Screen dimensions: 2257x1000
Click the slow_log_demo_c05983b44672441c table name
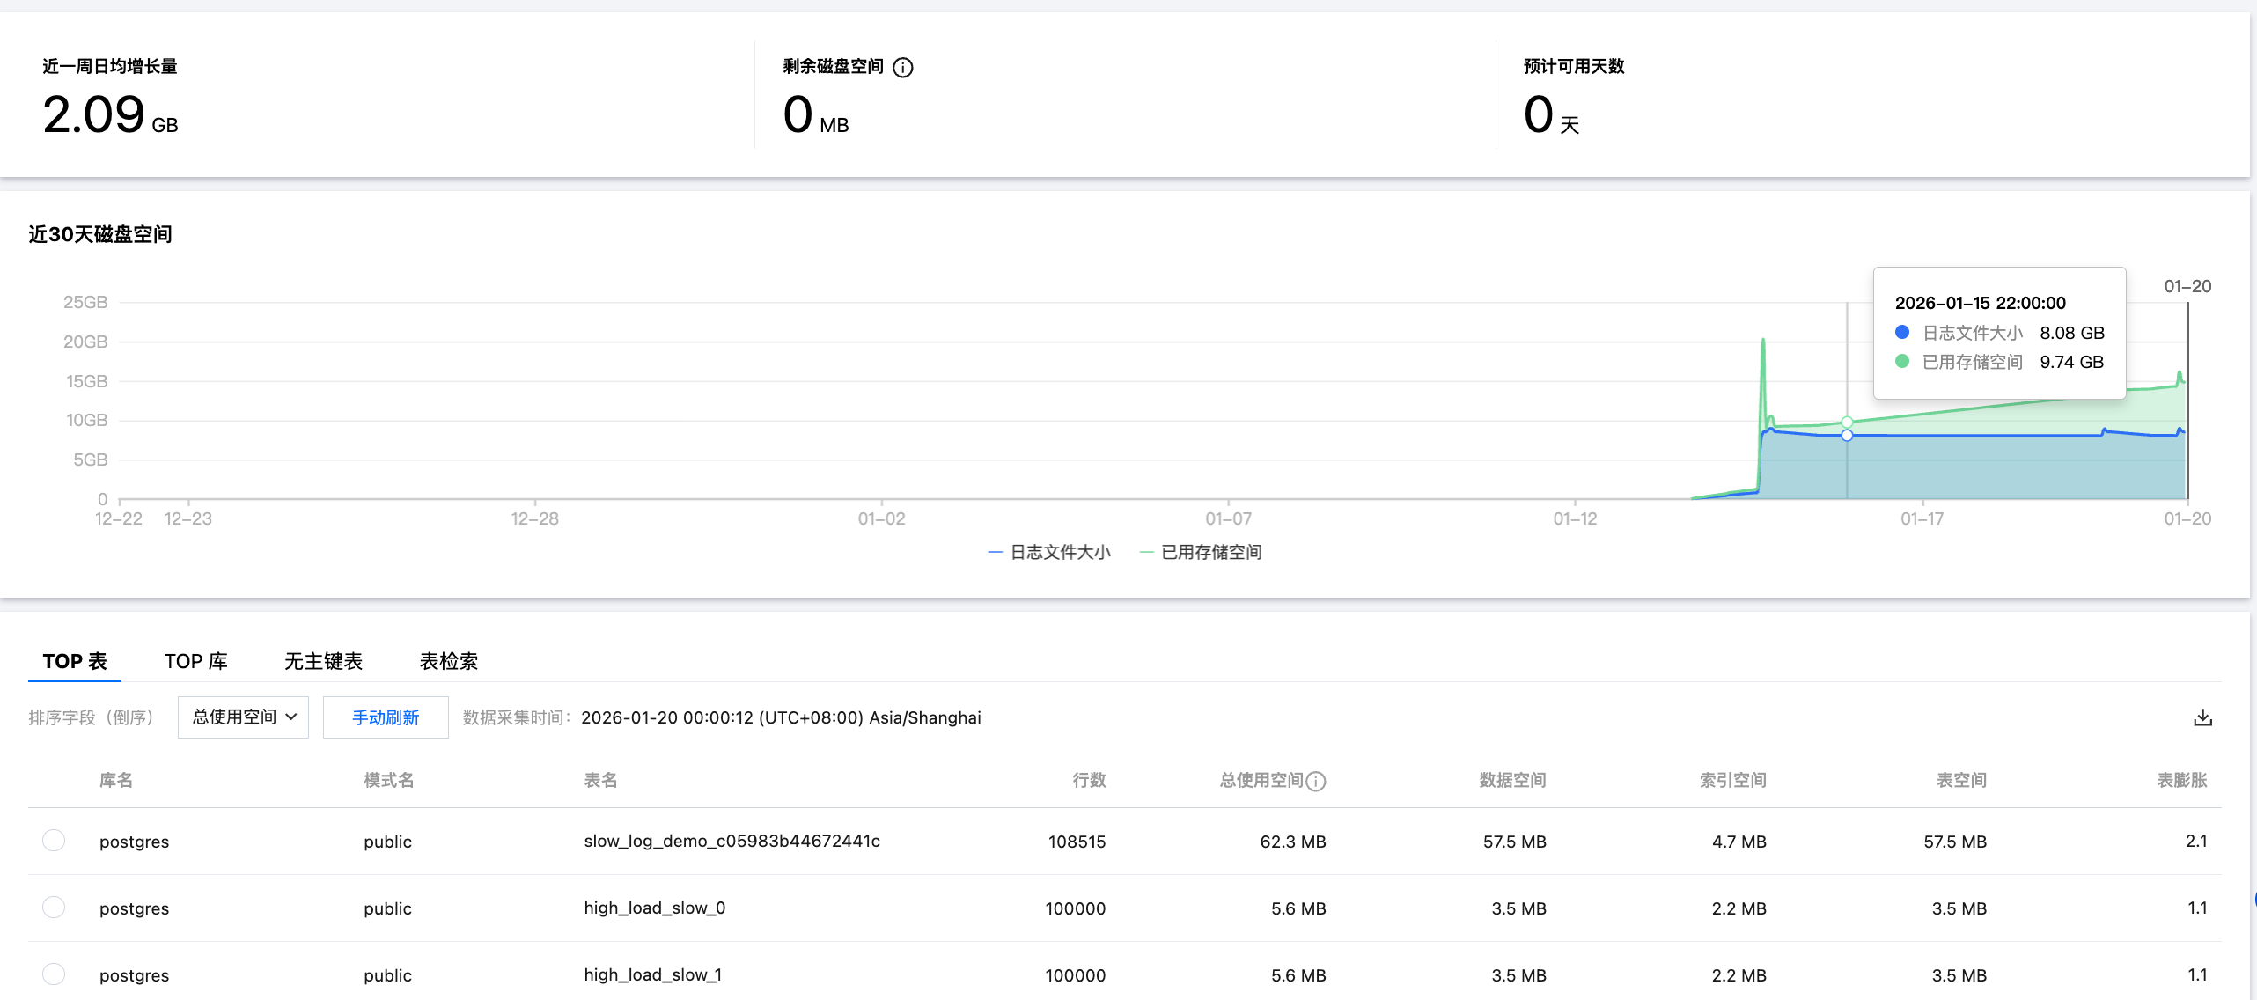click(732, 841)
